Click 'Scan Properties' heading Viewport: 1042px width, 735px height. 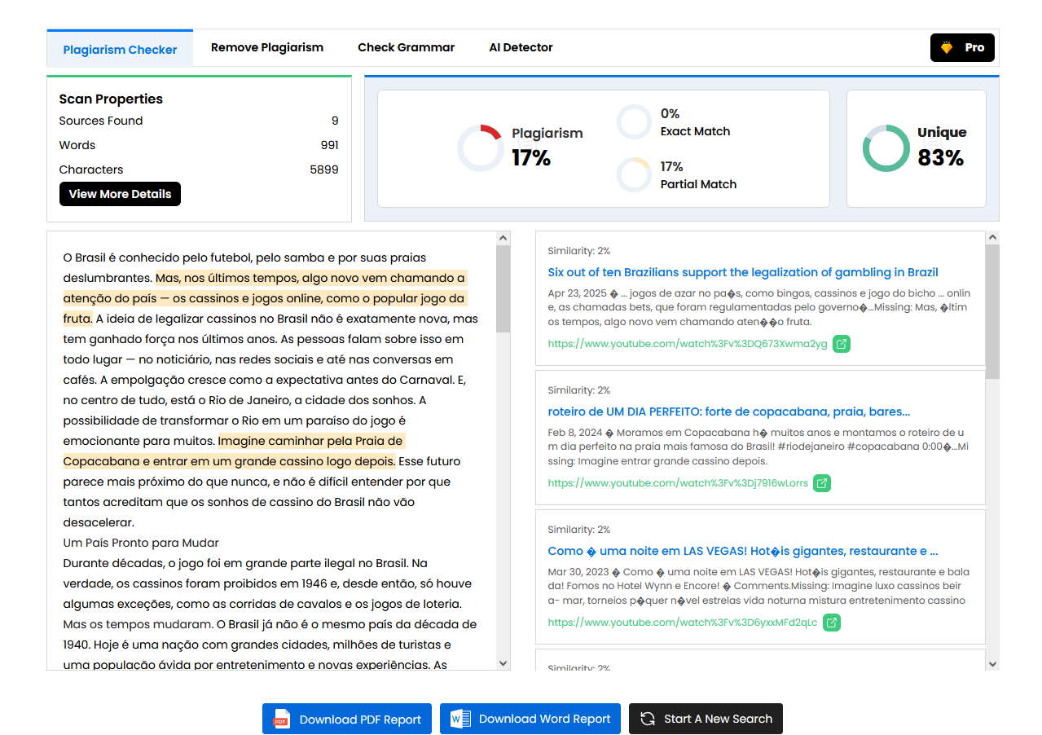tap(111, 99)
